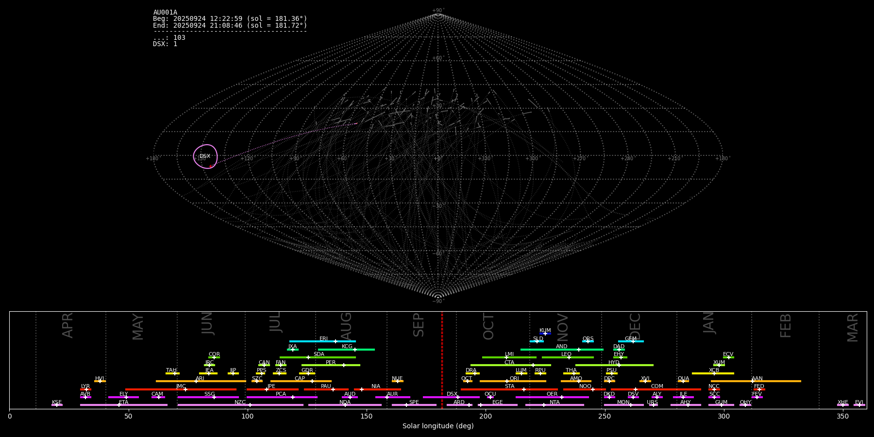
Task: Click the COM red activity bar
Action: (656, 389)
